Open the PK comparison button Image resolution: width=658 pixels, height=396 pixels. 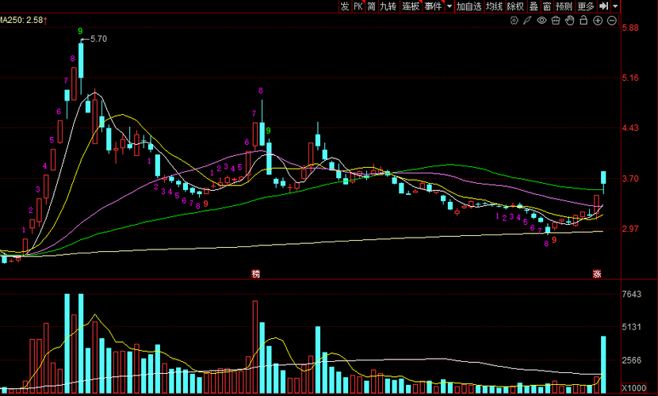[358, 6]
